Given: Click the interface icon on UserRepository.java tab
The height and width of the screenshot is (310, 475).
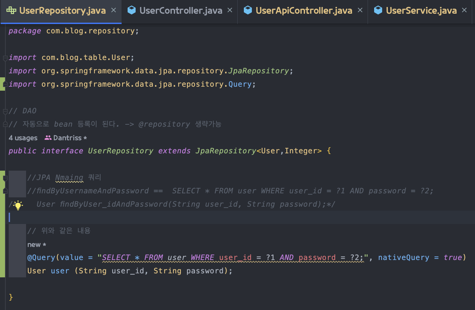Looking at the screenshot, I should pos(11,10).
